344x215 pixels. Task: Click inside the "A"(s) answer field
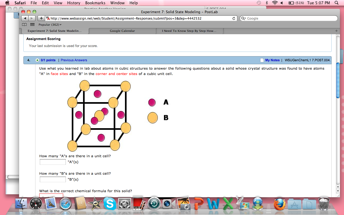pyautogui.click(x=53, y=162)
